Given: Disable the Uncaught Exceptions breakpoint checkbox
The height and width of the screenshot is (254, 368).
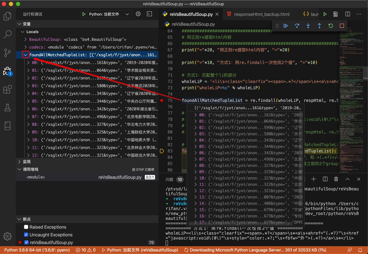Looking at the screenshot, I should 26,235.
